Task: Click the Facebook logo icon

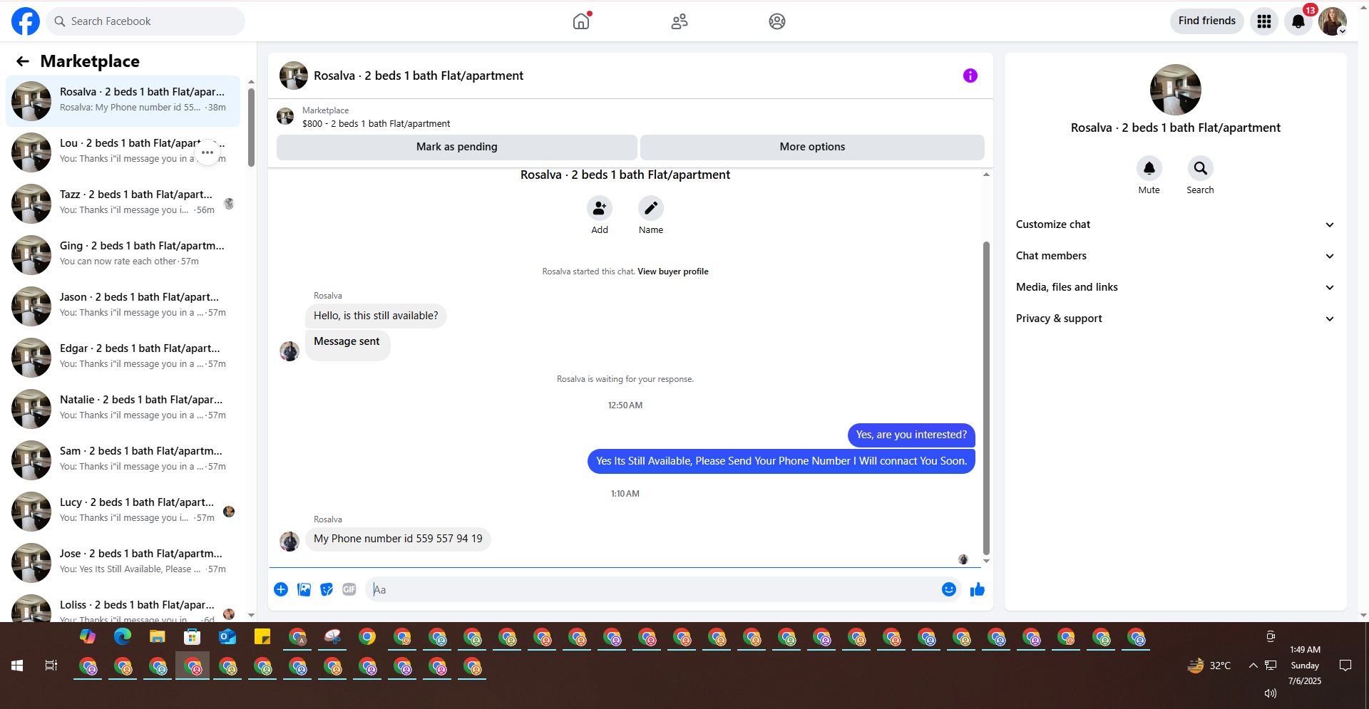Action: click(x=26, y=21)
